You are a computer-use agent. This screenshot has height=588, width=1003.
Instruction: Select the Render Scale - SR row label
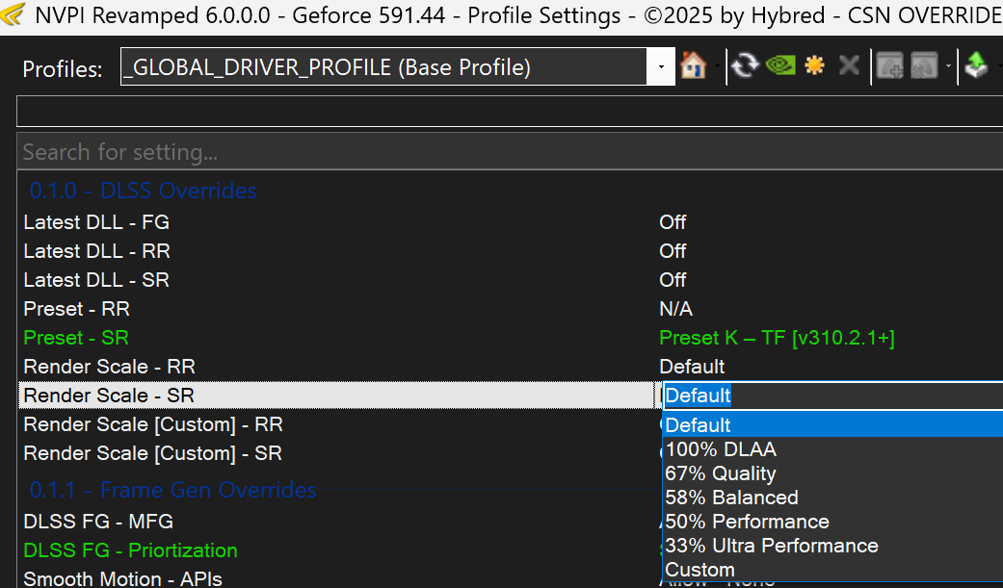(x=109, y=396)
